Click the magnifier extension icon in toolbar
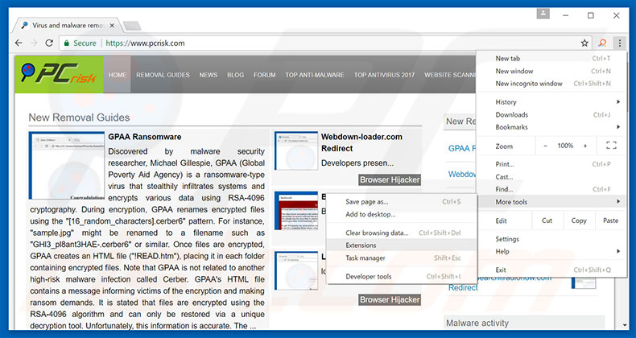636x338 pixels. 603,43
